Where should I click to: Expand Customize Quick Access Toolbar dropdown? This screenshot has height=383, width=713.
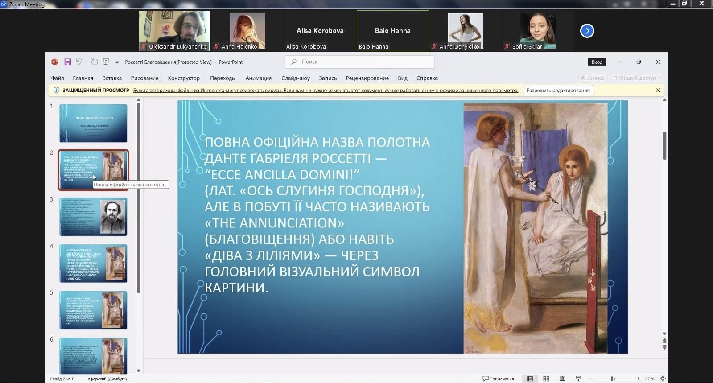117,62
